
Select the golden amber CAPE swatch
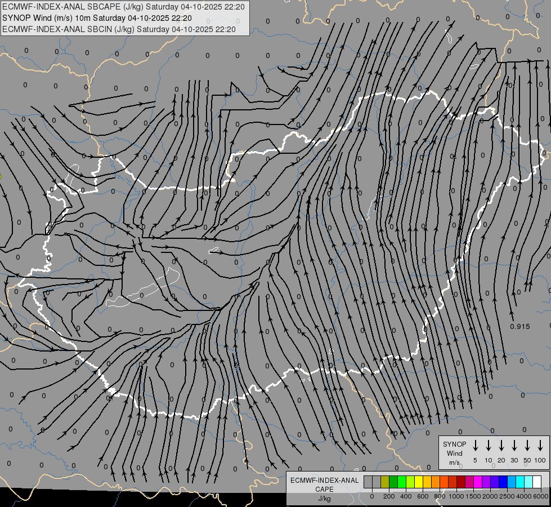click(427, 482)
